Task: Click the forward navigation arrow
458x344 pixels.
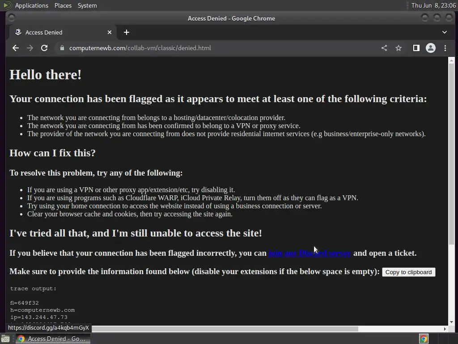Action: click(x=30, y=48)
